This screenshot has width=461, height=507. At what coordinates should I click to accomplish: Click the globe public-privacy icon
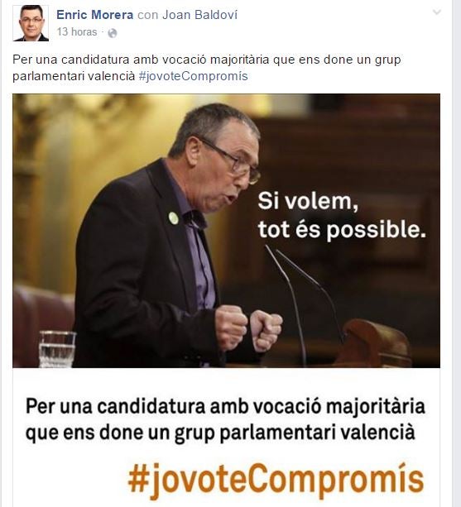point(113,33)
